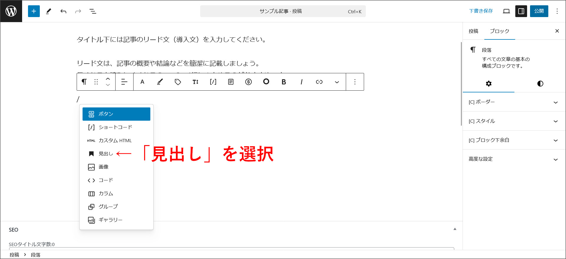Click the shortcode icon in block toolbar

(x=213, y=82)
